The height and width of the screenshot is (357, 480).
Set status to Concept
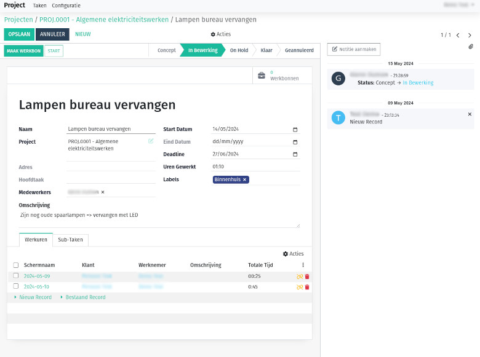point(167,50)
